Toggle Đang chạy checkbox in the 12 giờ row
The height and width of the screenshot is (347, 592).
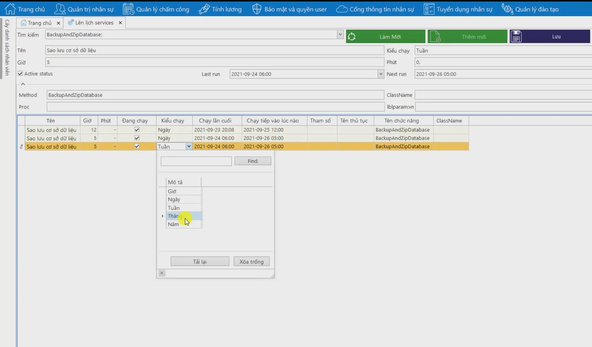tap(137, 130)
